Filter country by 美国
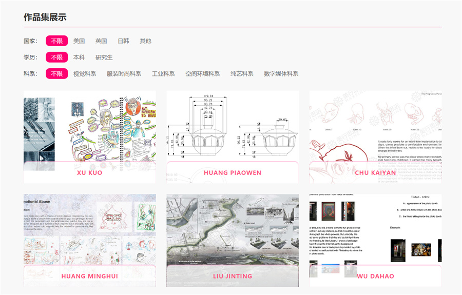Viewport: 462px width, 295px height. click(x=79, y=41)
